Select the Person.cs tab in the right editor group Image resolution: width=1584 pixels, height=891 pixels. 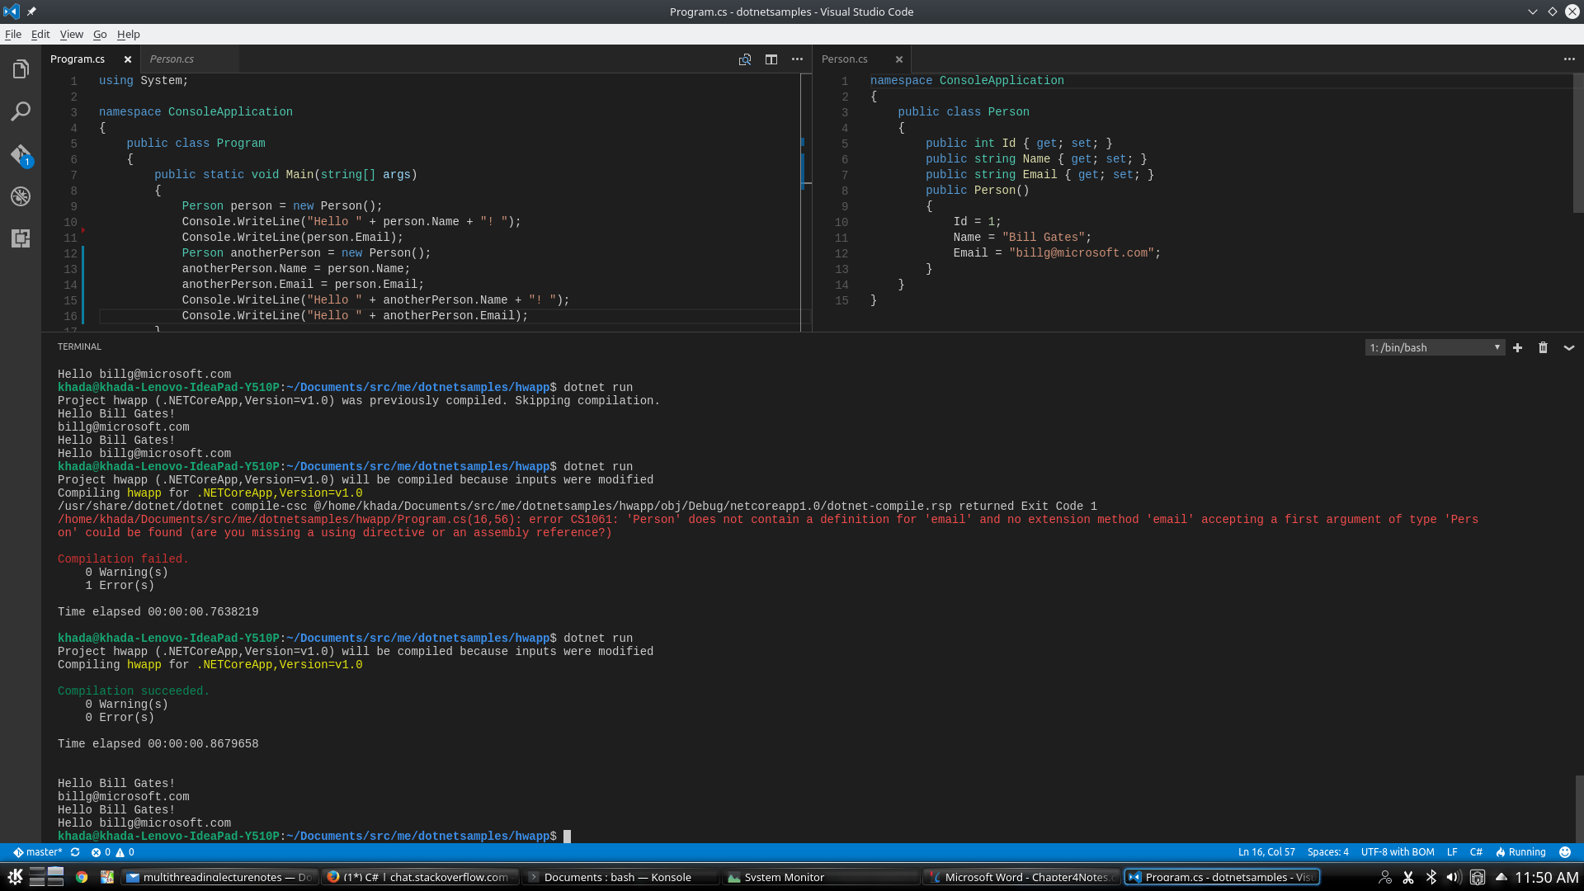(845, 59)
